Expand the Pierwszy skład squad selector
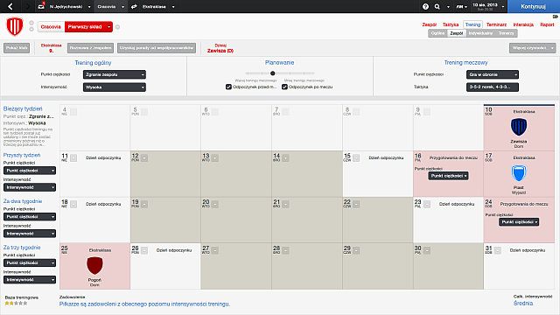Screen dimensions: 560x315 (108, 27)
